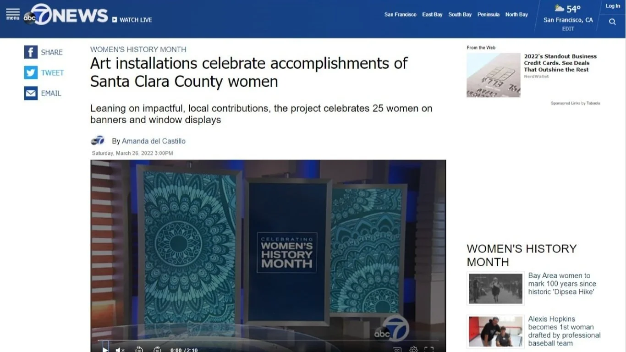Read Bay Area women Dipsea Hike story

pos(562,284)
